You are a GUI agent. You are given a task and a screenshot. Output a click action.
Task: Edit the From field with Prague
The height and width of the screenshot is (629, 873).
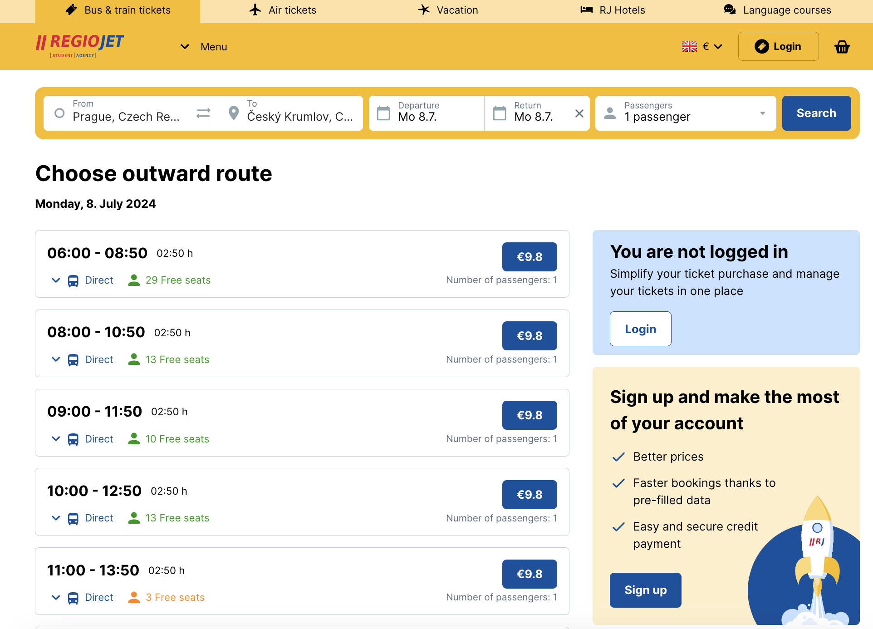point(118,113)
